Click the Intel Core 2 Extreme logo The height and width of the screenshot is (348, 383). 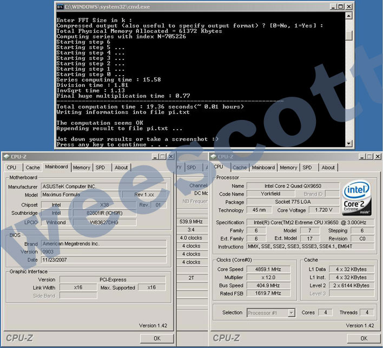(x=356, y=198)
